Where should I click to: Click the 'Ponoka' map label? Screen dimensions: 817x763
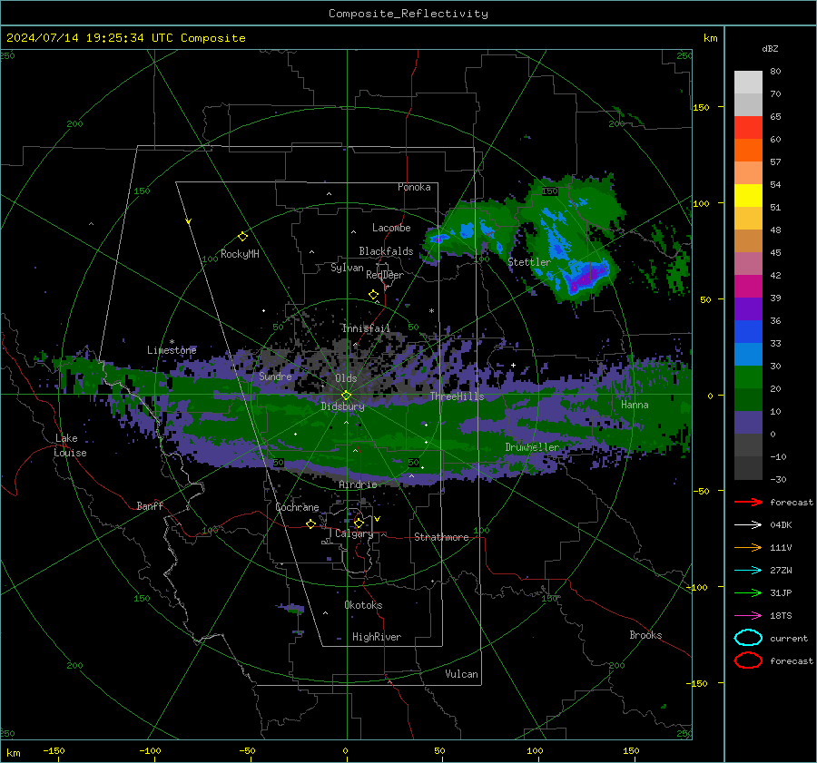point(414,187)
